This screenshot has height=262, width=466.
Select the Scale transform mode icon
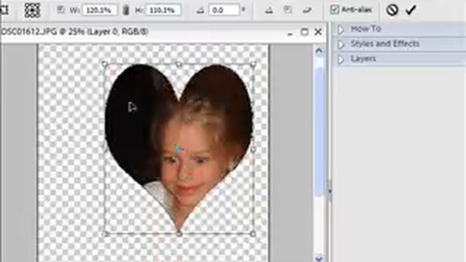(x=288, y=10)
